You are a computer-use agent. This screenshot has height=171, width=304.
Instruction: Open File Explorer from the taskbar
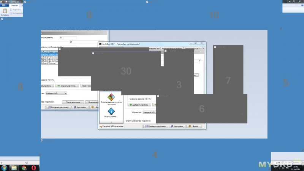pyautogui.click(x=14, y=168)
